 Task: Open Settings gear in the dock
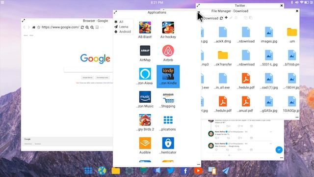tap(130, 171)
